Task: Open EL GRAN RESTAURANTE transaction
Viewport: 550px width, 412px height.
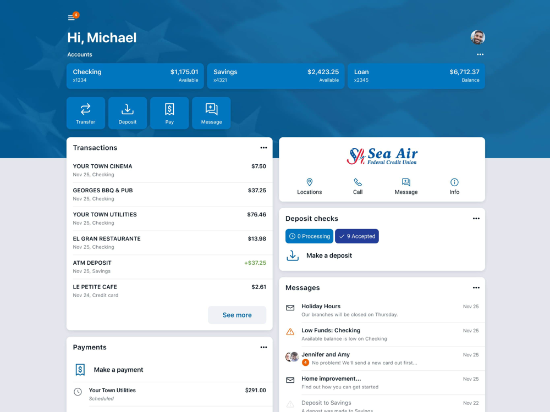Action: (x=169, y=243)
